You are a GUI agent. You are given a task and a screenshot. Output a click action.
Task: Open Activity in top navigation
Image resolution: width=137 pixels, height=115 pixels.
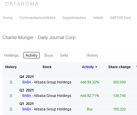(98, 18)
